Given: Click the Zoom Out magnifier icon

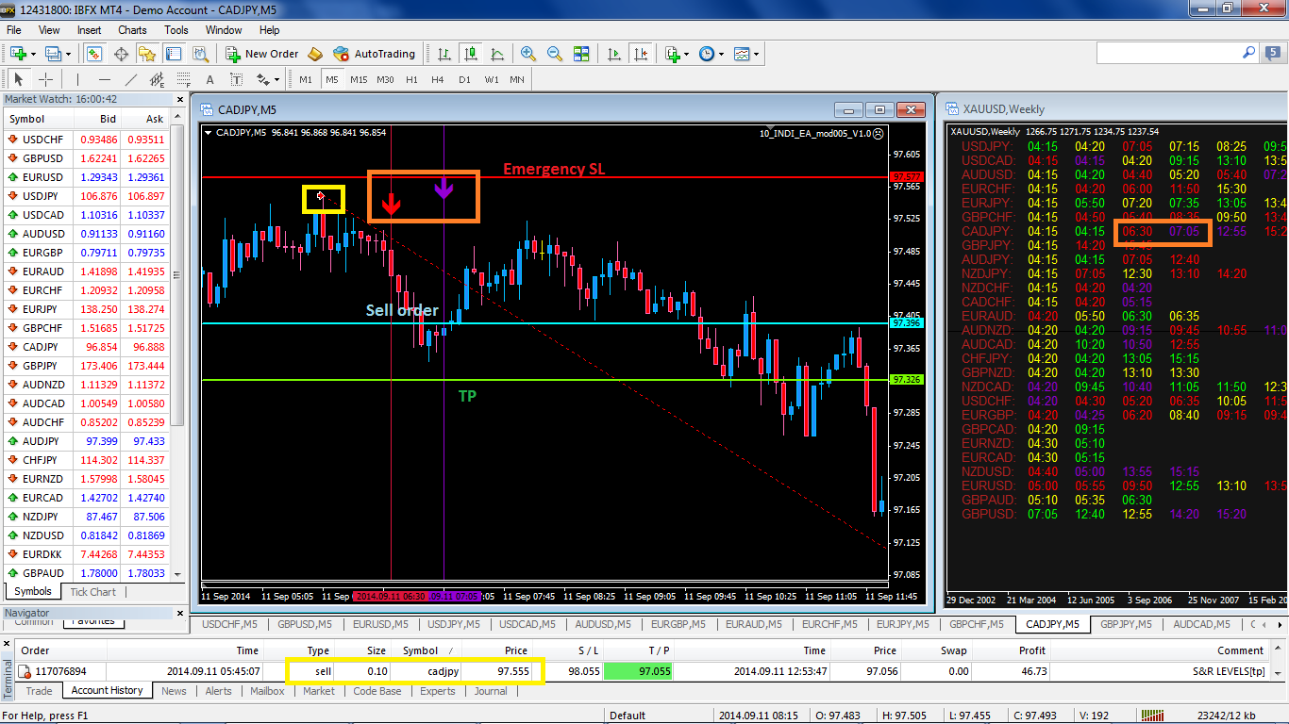Looking at the screenshot, I should [x=555, y=55].
